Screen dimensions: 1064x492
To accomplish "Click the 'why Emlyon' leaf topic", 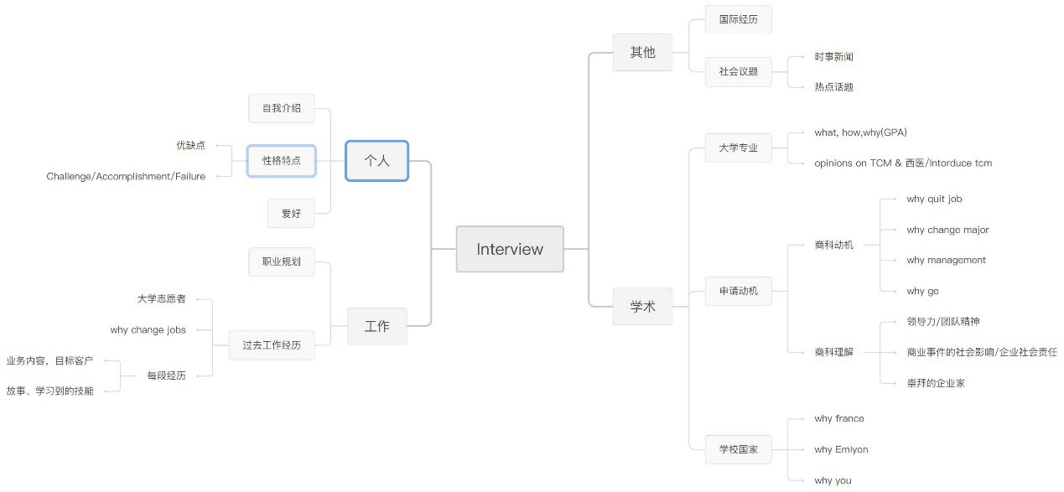I will pyautogui.click(x=841, y=449).
